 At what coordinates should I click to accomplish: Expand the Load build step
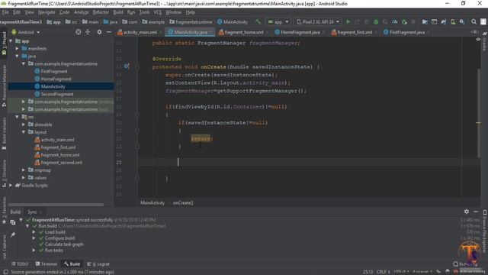[34, 232]
